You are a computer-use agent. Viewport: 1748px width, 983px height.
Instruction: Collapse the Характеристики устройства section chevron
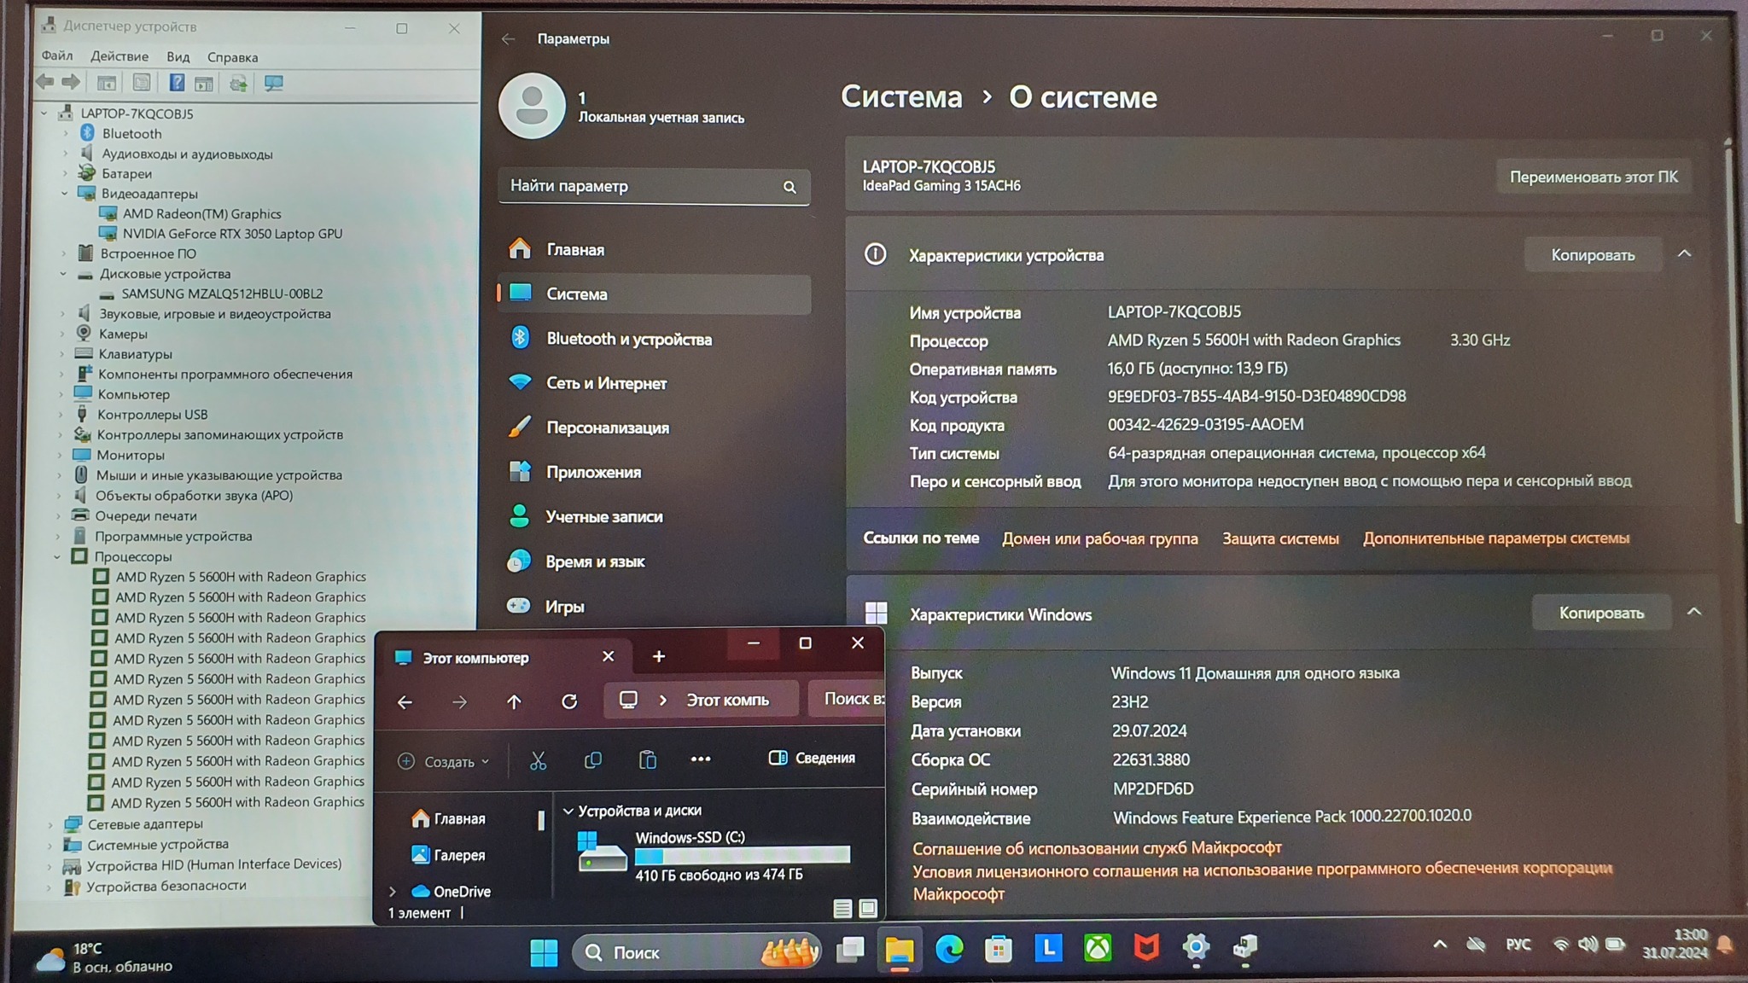(x=1684, y=254)
